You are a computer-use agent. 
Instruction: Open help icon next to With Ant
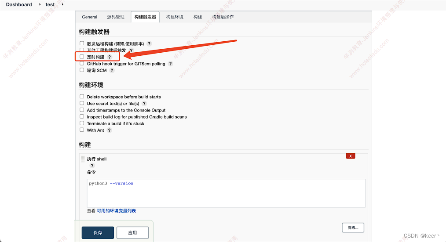coord(109,130)
